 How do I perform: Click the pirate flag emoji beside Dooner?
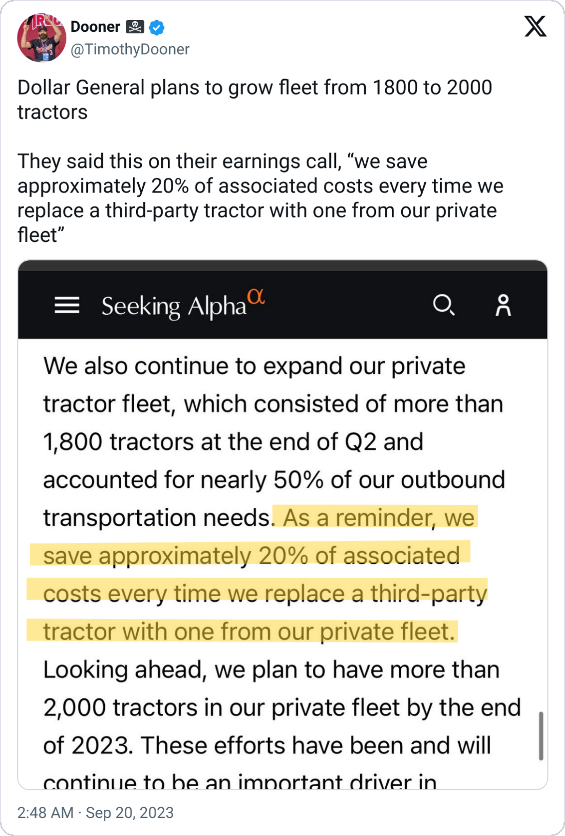point(135,27)
